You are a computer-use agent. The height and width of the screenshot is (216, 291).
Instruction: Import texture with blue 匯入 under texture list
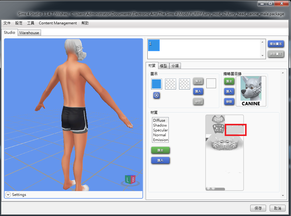(x=160, y=160)
